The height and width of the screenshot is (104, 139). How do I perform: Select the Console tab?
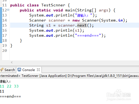point(28,70)
